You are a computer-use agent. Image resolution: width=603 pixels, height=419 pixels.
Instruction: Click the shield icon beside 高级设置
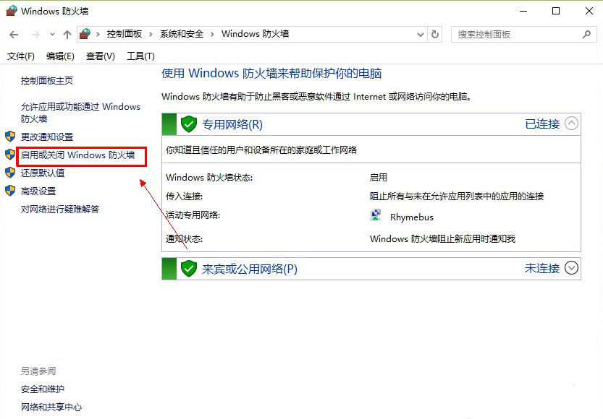[x=10, y=191]
